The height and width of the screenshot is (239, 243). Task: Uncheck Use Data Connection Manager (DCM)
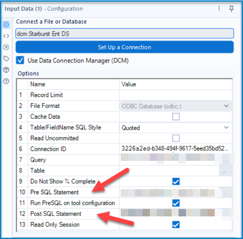pyautogui.click(x=20, y=60)
